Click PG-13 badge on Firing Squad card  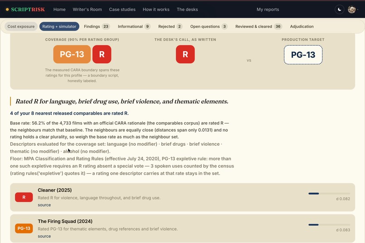pos(24,229)
